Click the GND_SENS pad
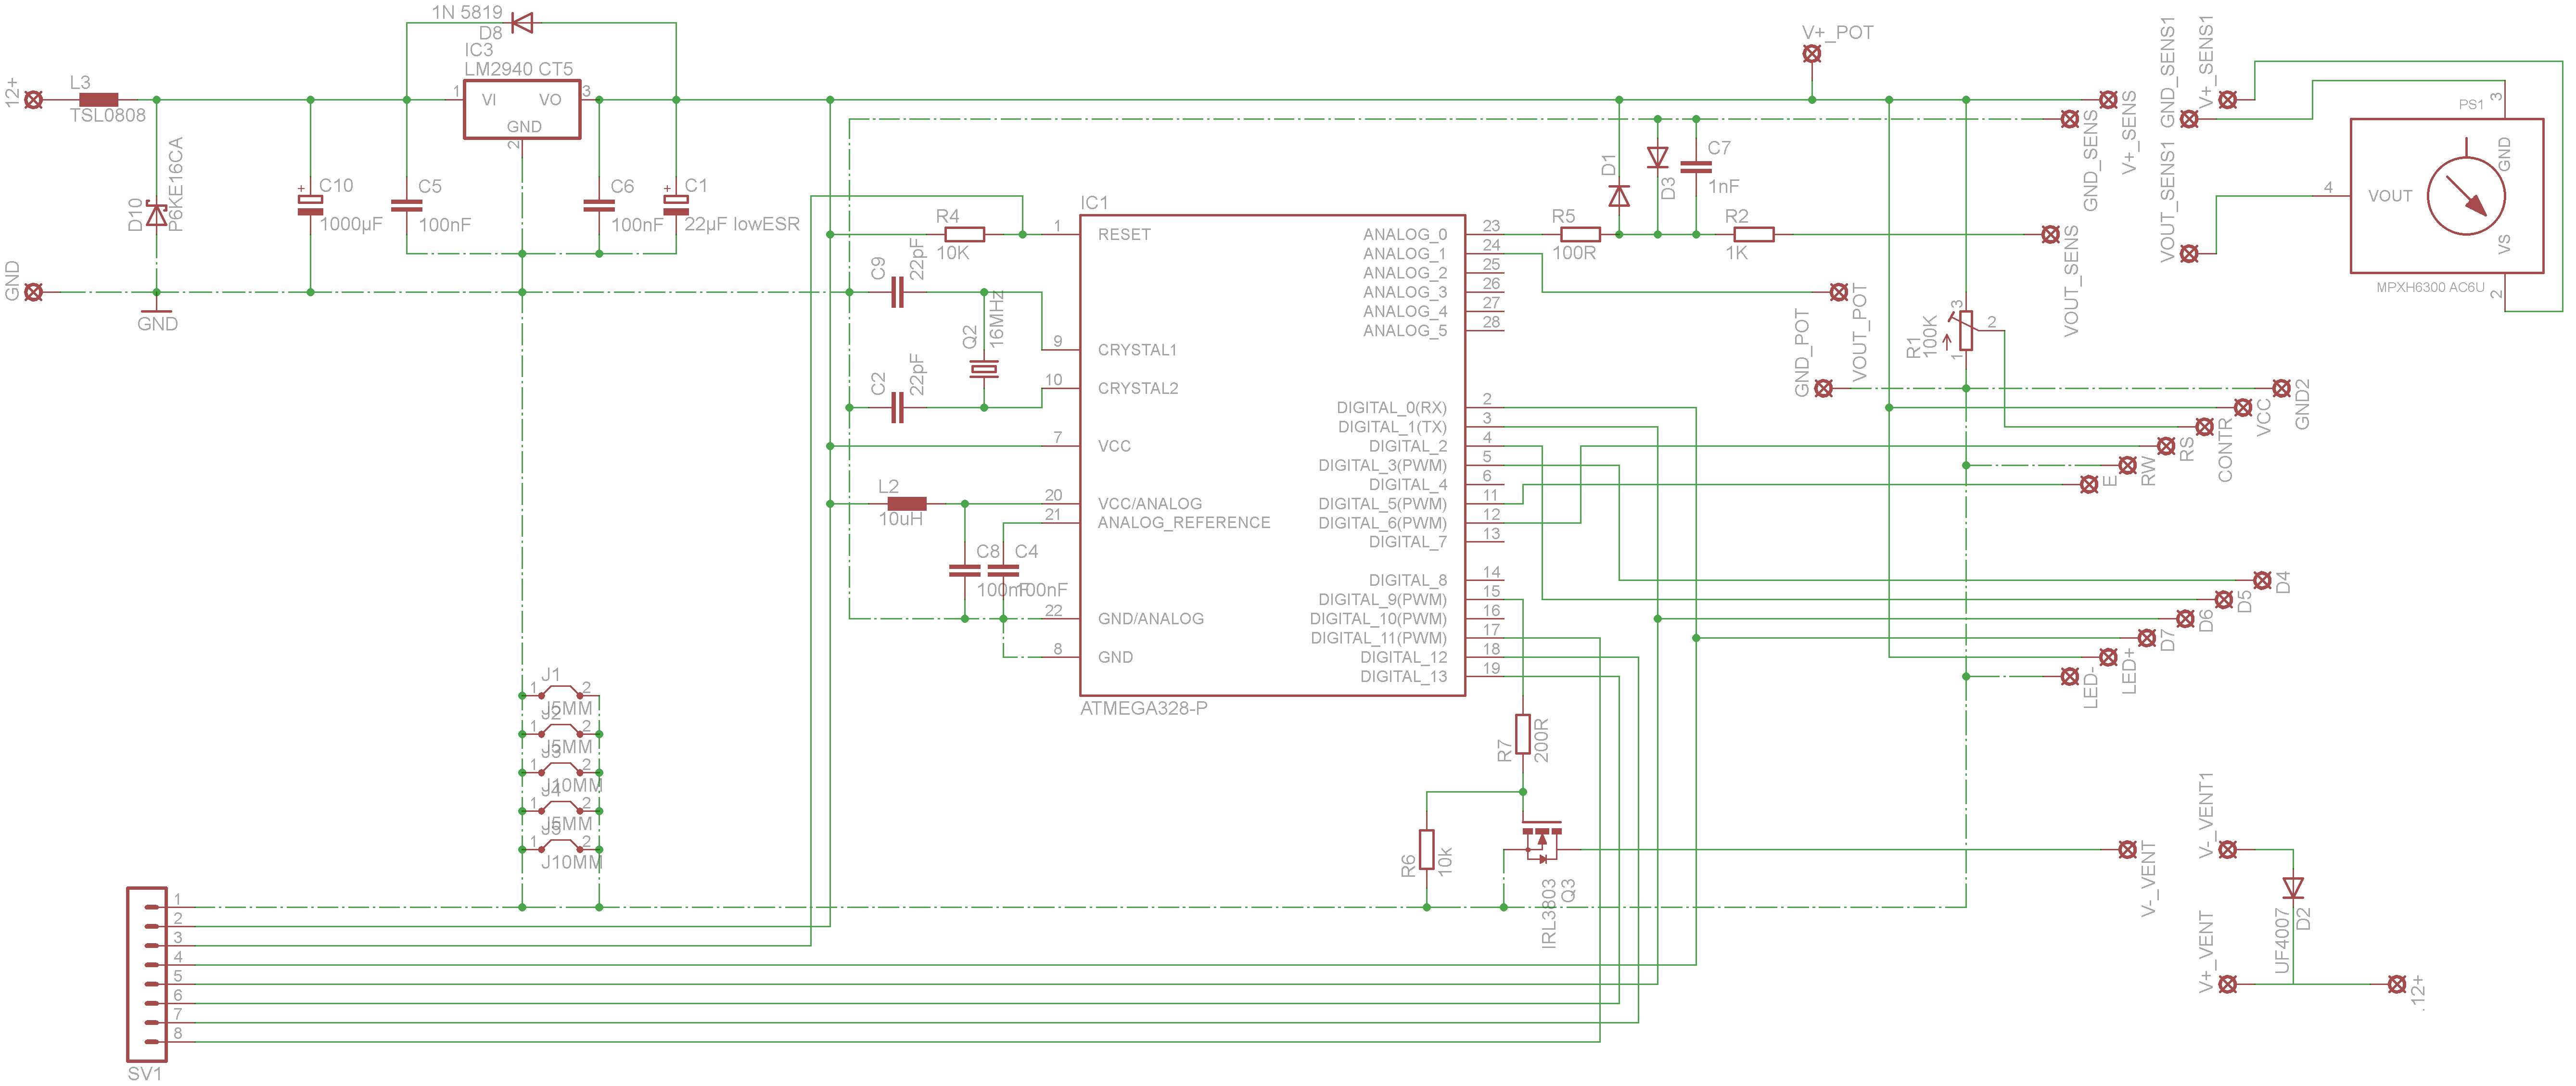 pyautogui.click(x=2069, y=119)
